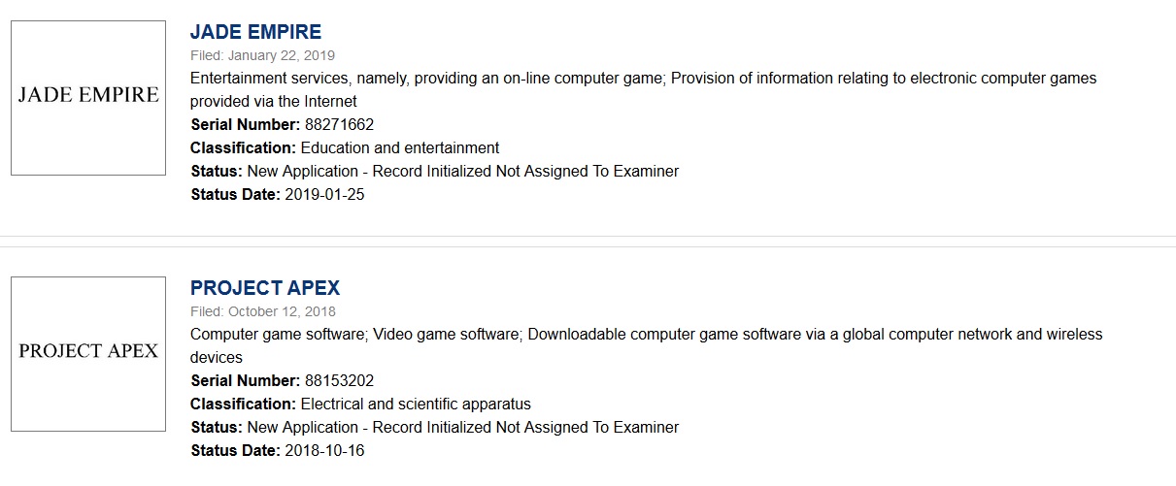Click the JADE EMPIRE New Application status text

[x=463, y=171]
